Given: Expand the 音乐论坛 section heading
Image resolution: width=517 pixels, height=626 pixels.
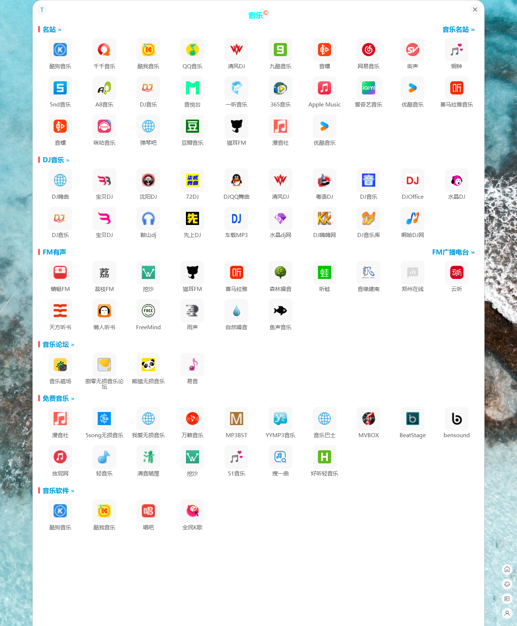Looking at the screenshot, I should click(x=58, y=345).
